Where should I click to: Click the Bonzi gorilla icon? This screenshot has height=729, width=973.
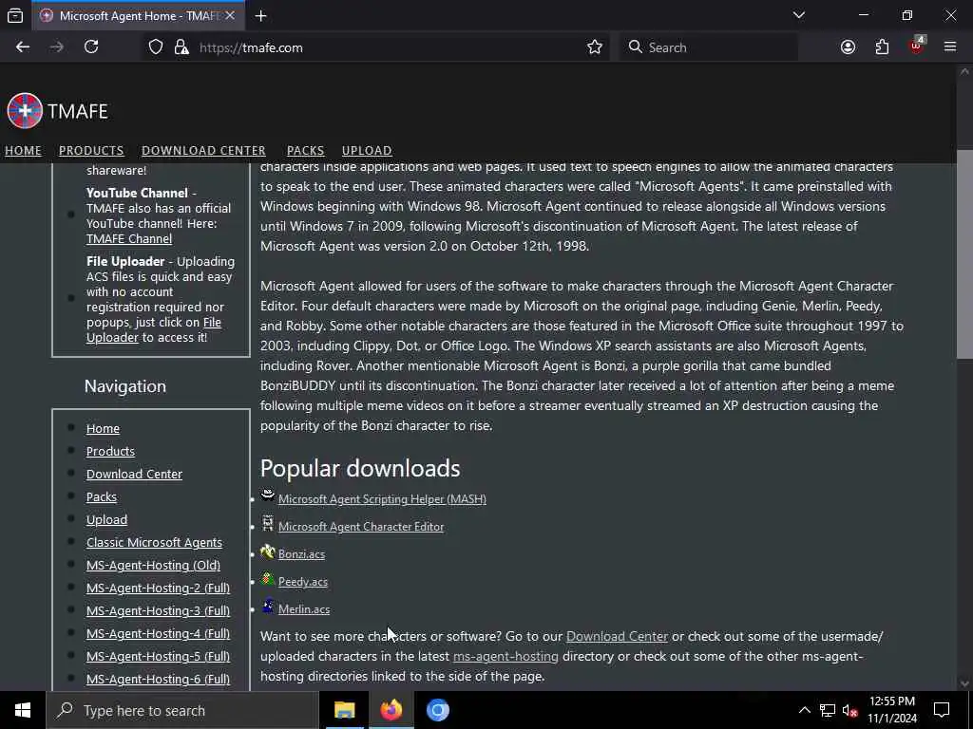(267, 551)
